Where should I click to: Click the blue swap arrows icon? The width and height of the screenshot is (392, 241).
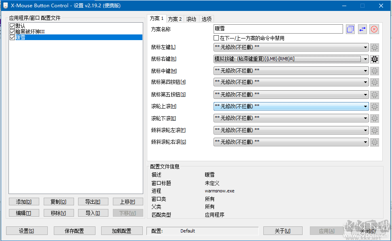(x=362, y=29)
